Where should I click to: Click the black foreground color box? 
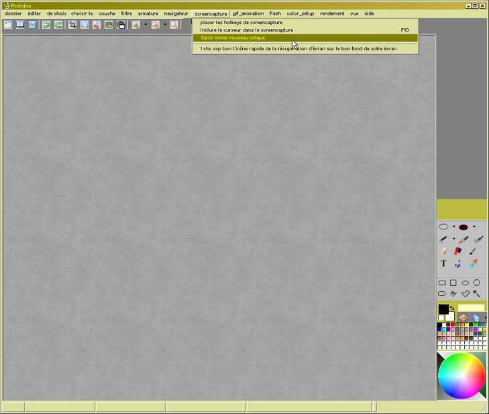click(443, 309)
